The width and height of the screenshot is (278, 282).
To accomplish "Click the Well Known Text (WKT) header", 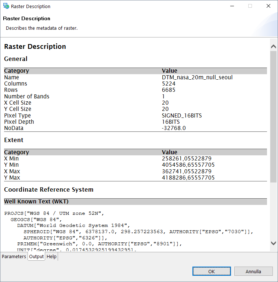I will pos(36,202).
